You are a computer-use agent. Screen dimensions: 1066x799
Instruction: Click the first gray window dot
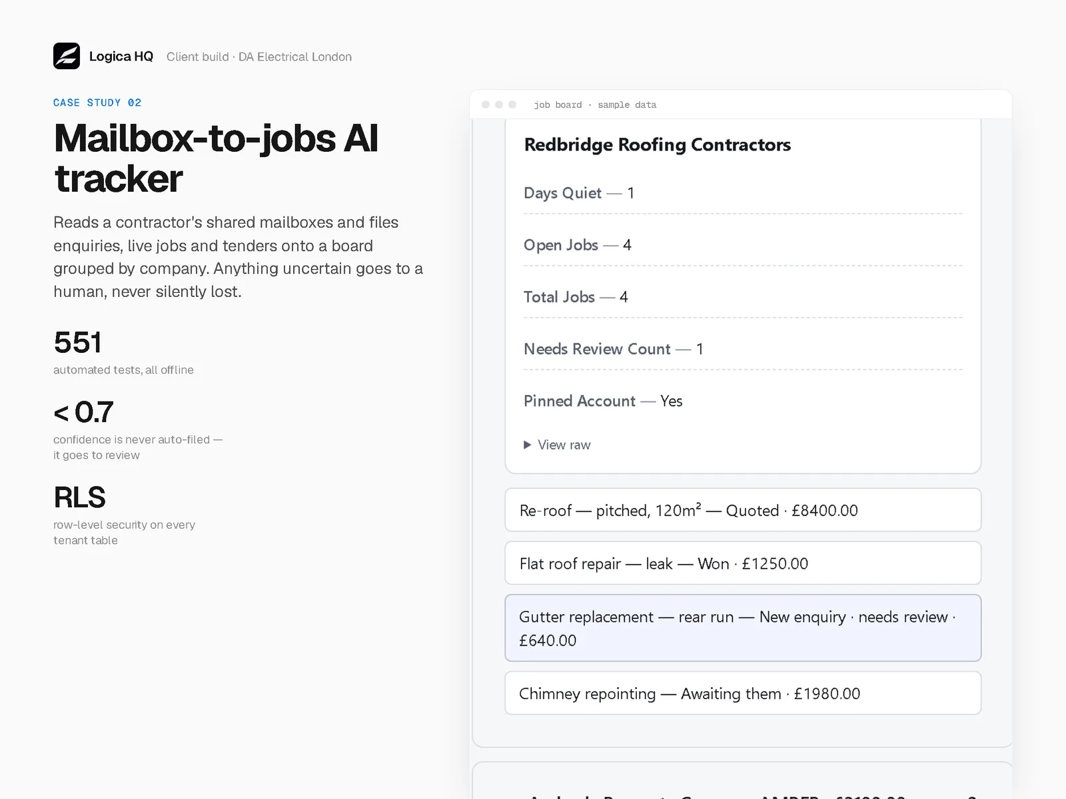[486, 105]
